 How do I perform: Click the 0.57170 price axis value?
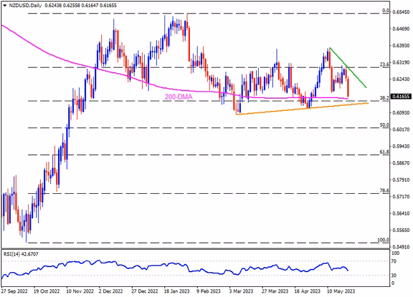pos(401,196)
